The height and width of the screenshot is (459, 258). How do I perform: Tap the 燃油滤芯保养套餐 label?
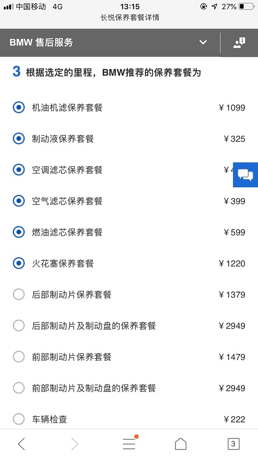pyautogui.click(x=67, y=232)
